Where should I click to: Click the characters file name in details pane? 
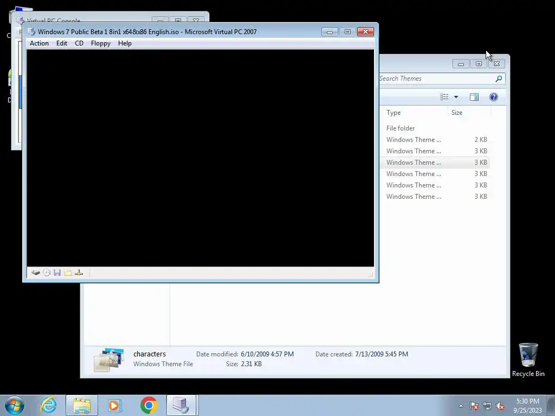(150, 354)
